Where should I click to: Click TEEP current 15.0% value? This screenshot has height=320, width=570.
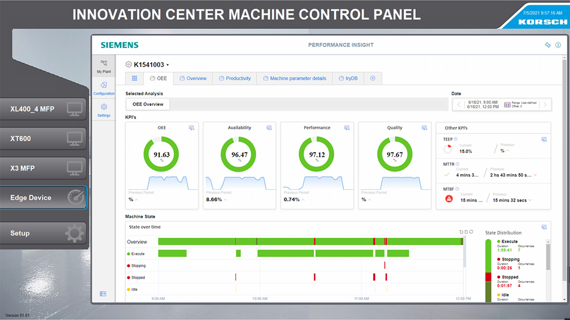click(466, 152)
